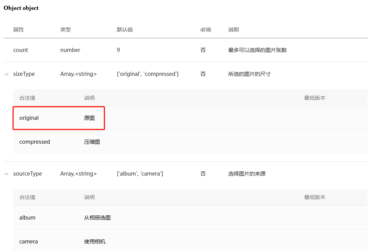The width and height of the screenshot is (371, 251).
Task: Click '所选的图片的尺寸' description
Action: tap(249, 74)
